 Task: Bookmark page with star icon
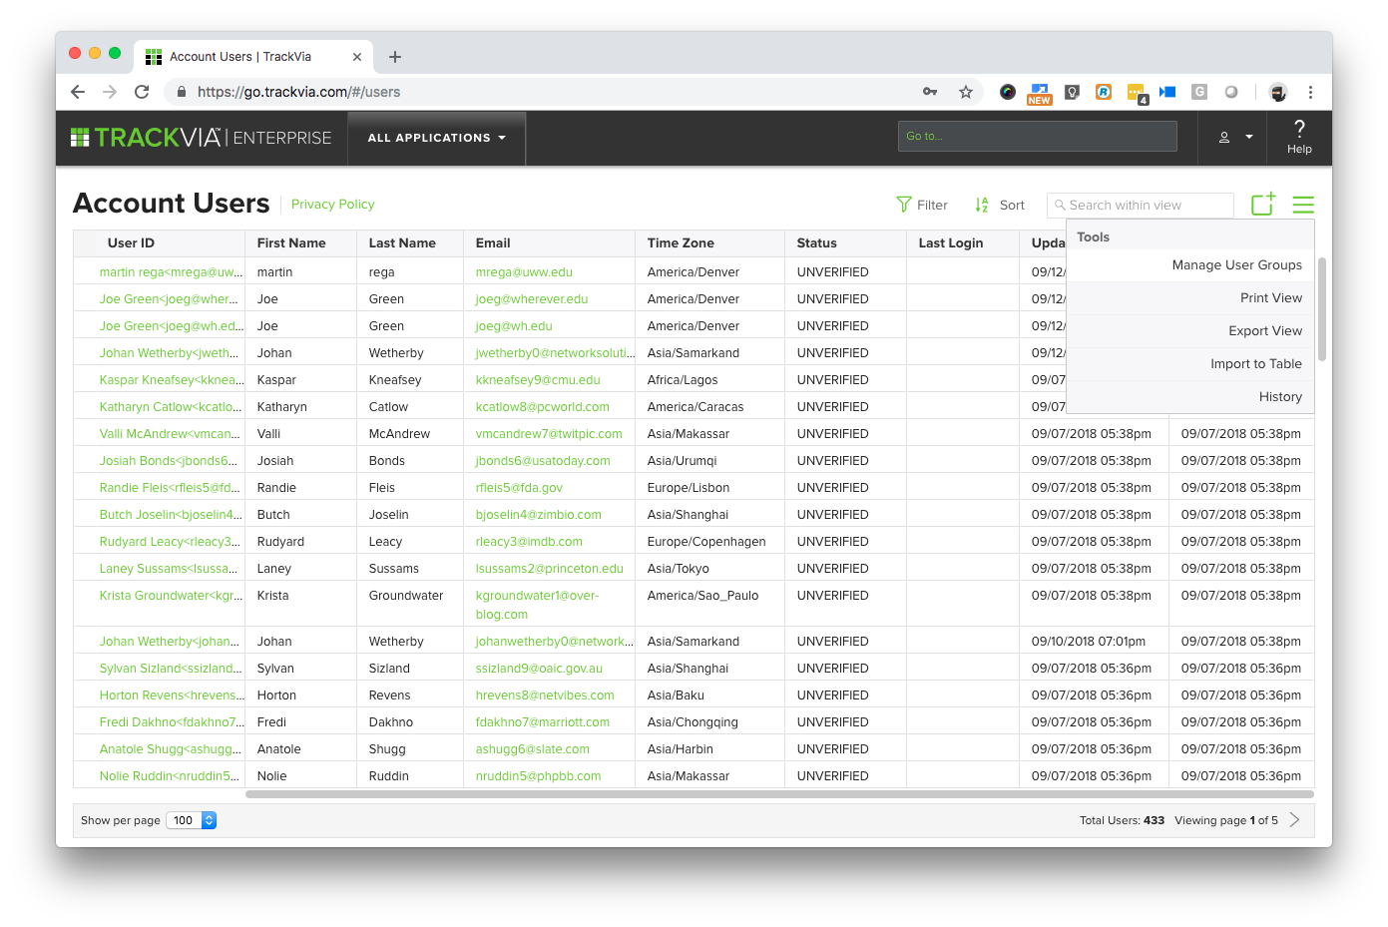tap(966, 92)
